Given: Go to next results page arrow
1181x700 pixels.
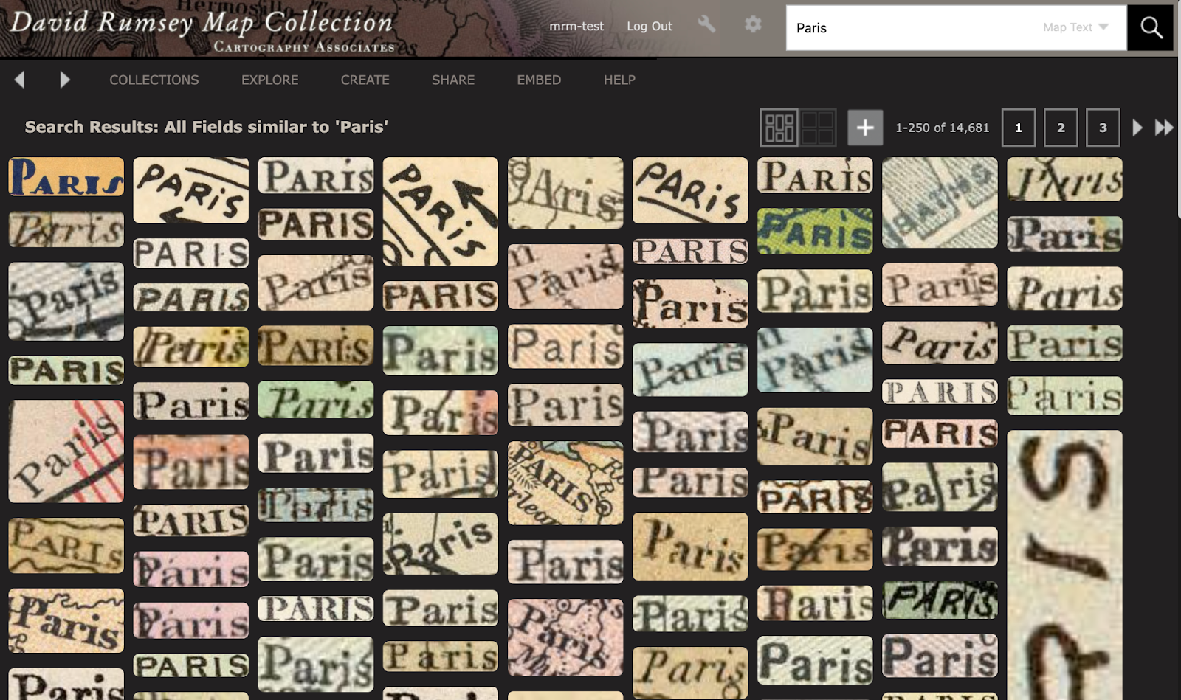Looking at the screenshot, I should tap(1137, 128).
